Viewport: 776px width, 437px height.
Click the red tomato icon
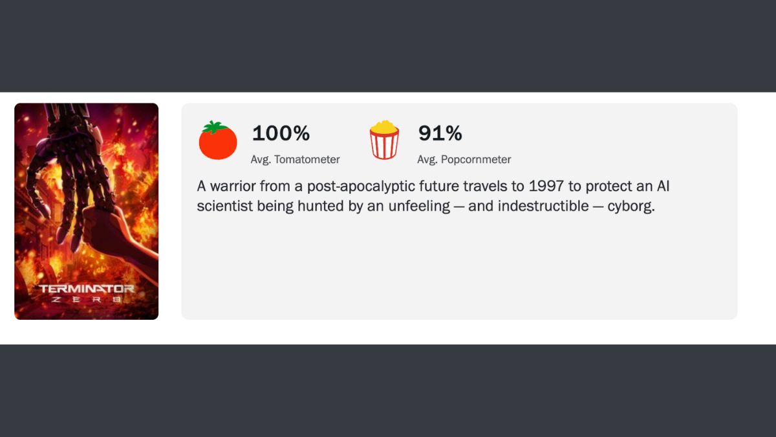(x=218, y=140)
